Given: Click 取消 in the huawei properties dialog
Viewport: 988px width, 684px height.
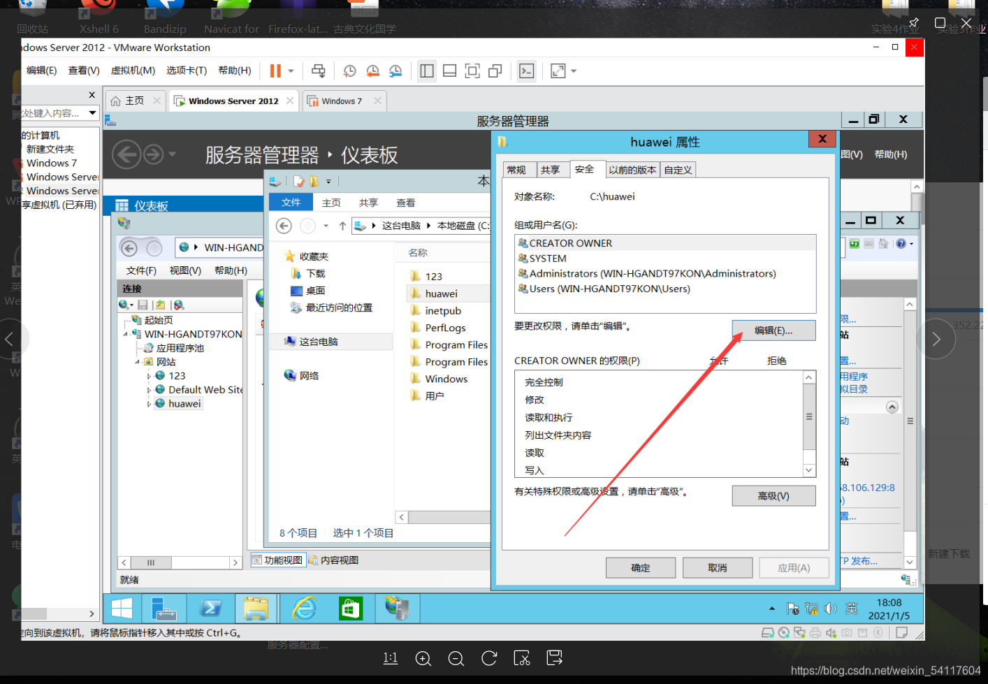Looking at the screenshot, I should point(718,568).
